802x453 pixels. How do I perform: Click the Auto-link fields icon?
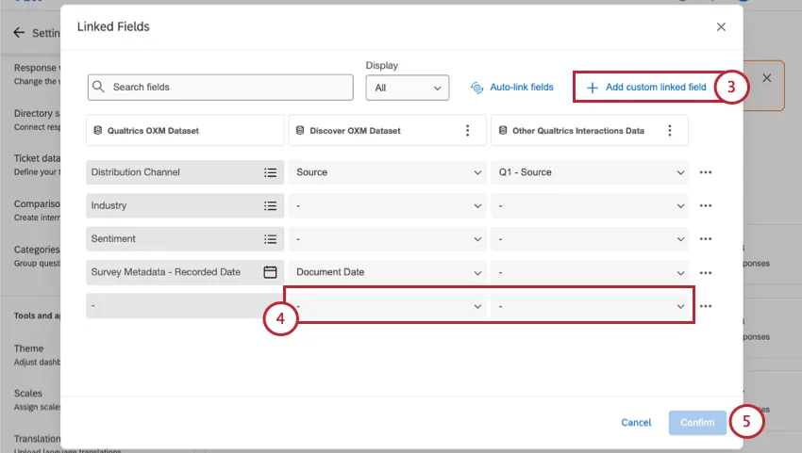pos(476,88)
